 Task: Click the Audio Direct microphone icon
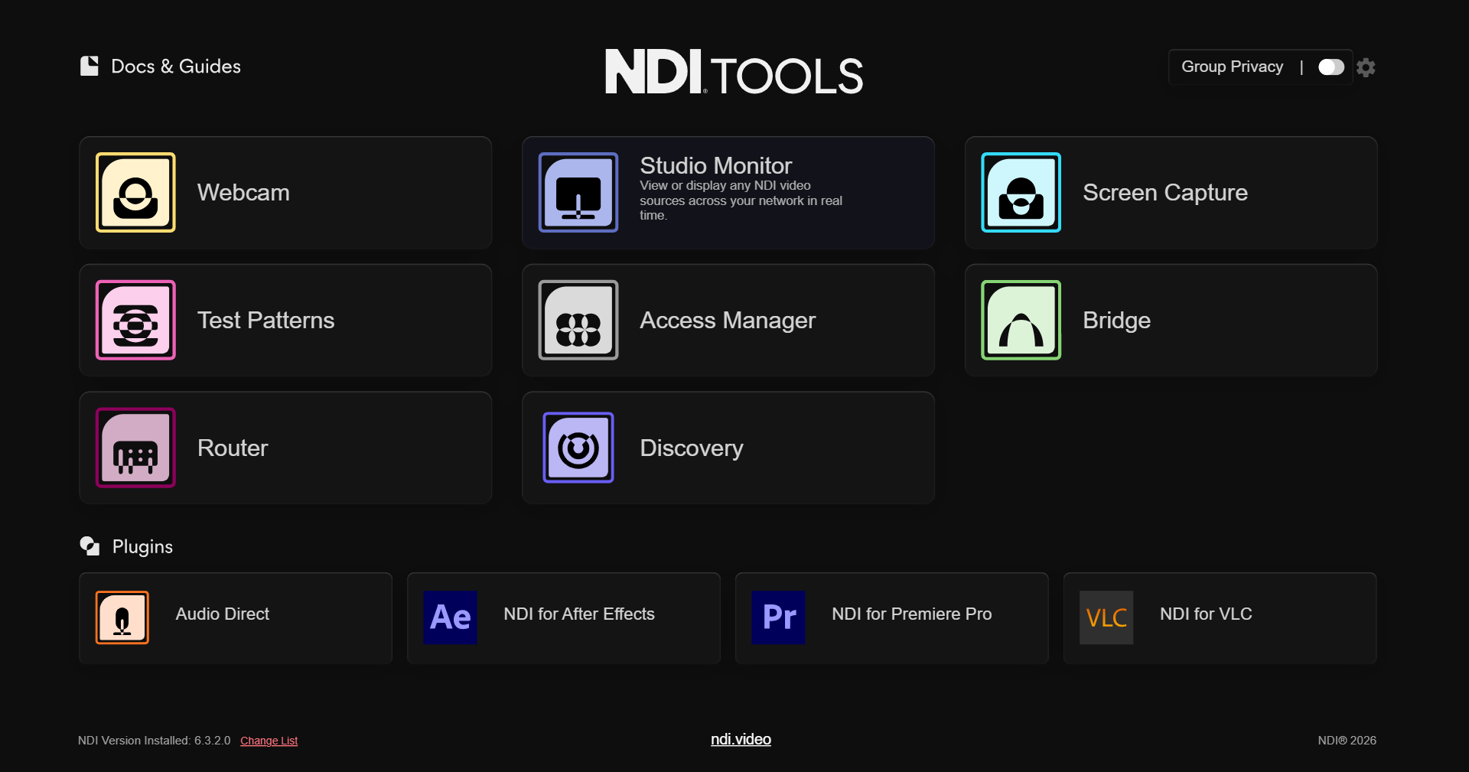point(122,617)
